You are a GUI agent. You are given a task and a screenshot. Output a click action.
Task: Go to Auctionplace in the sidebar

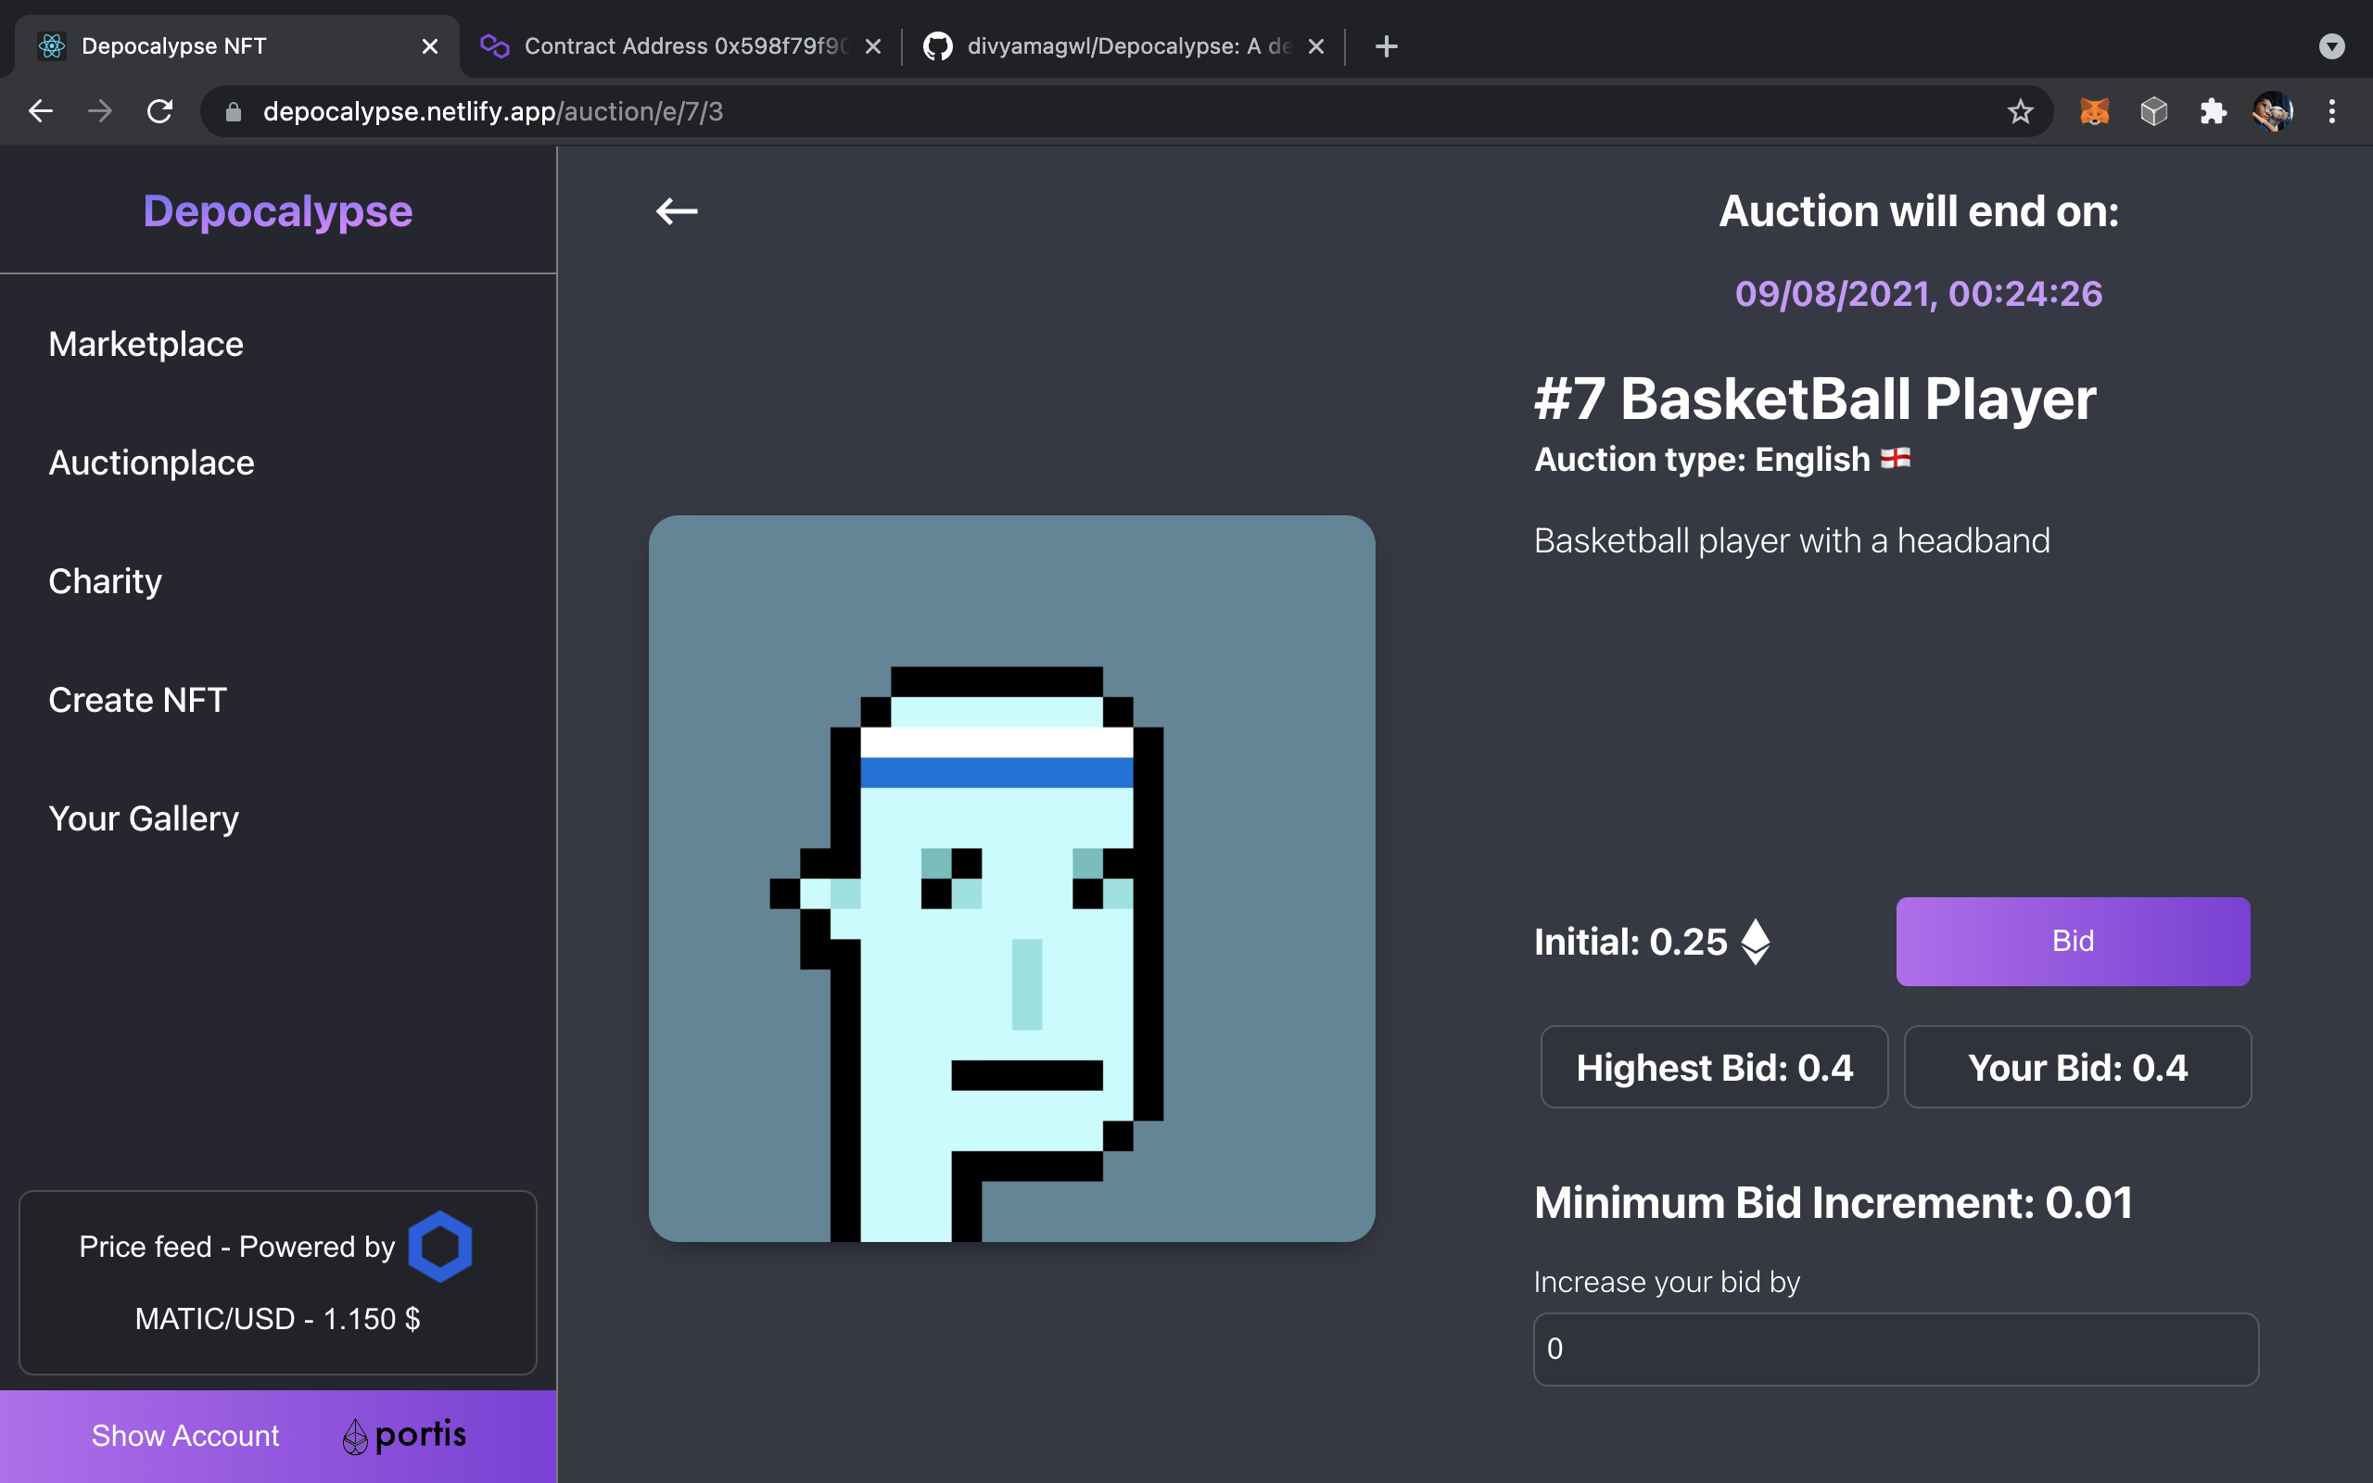pyautogui.click(x=151, y=463)
